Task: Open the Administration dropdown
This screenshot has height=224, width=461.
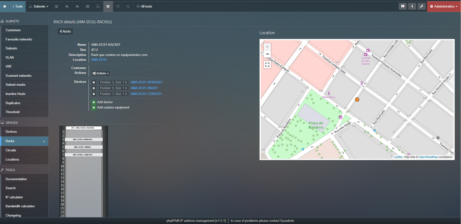Action: tap(444, 6)
